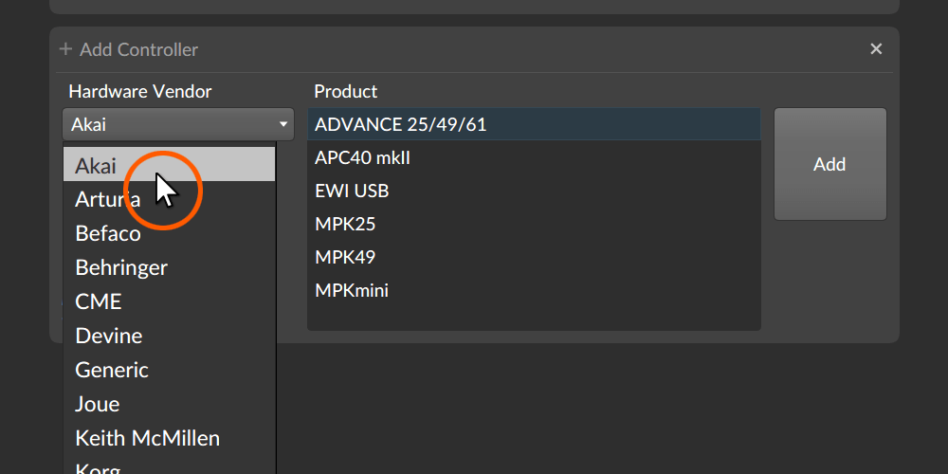
Task: Choose Keith McMillen from the vendor list
Action: (170, 438)
